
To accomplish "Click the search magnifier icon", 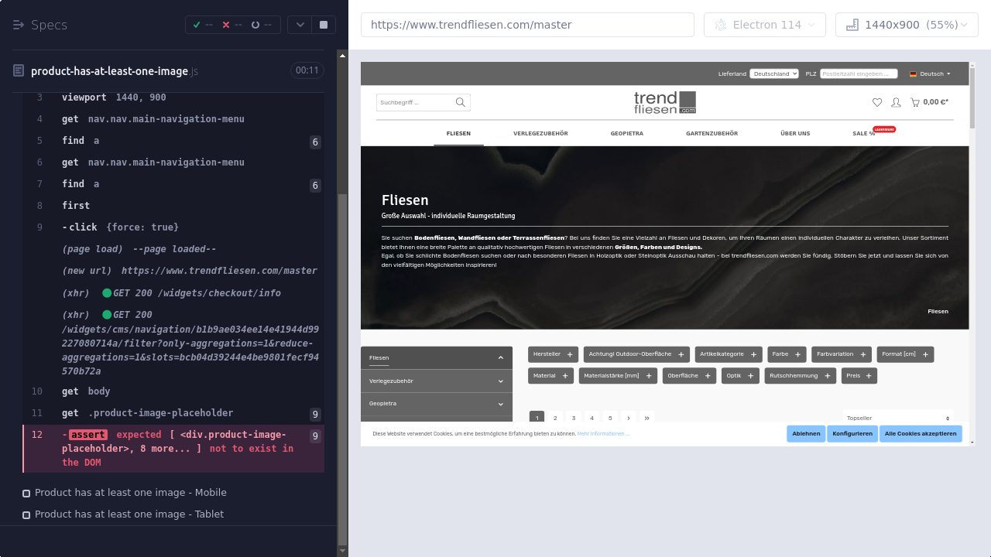I will pyautogui.click(x=461, y=102).
